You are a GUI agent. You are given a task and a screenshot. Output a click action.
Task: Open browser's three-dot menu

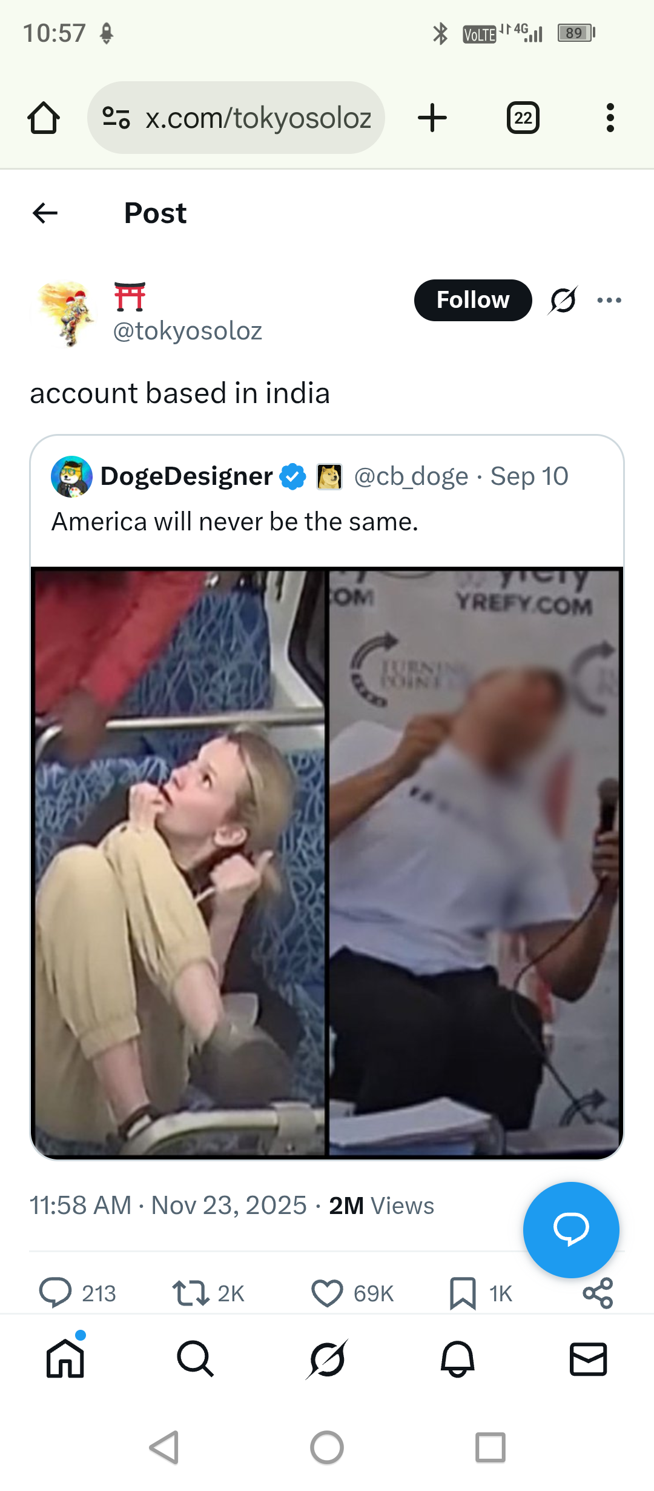[x=610, y=118]
